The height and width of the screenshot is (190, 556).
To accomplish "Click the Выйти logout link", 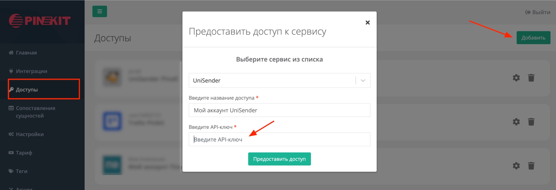I will tap(538, 12).
